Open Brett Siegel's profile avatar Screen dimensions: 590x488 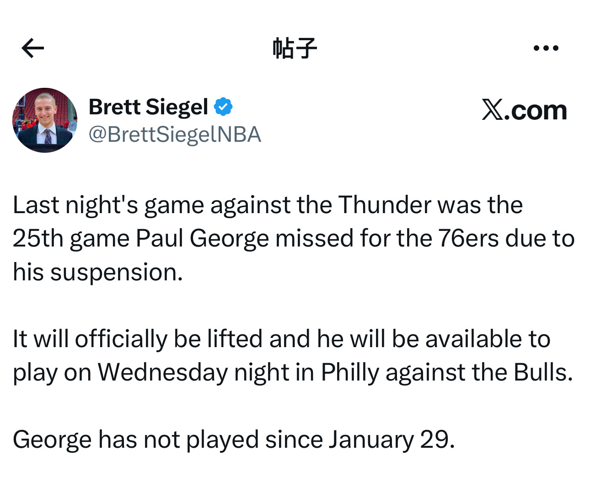click(44, 120)
